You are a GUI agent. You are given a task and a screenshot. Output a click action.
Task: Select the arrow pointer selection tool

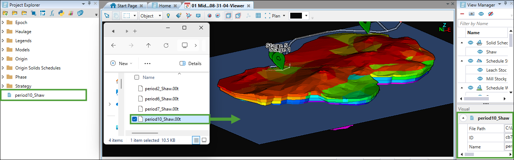[107, 16]
